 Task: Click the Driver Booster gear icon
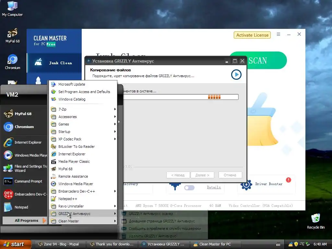click(246, 185)
